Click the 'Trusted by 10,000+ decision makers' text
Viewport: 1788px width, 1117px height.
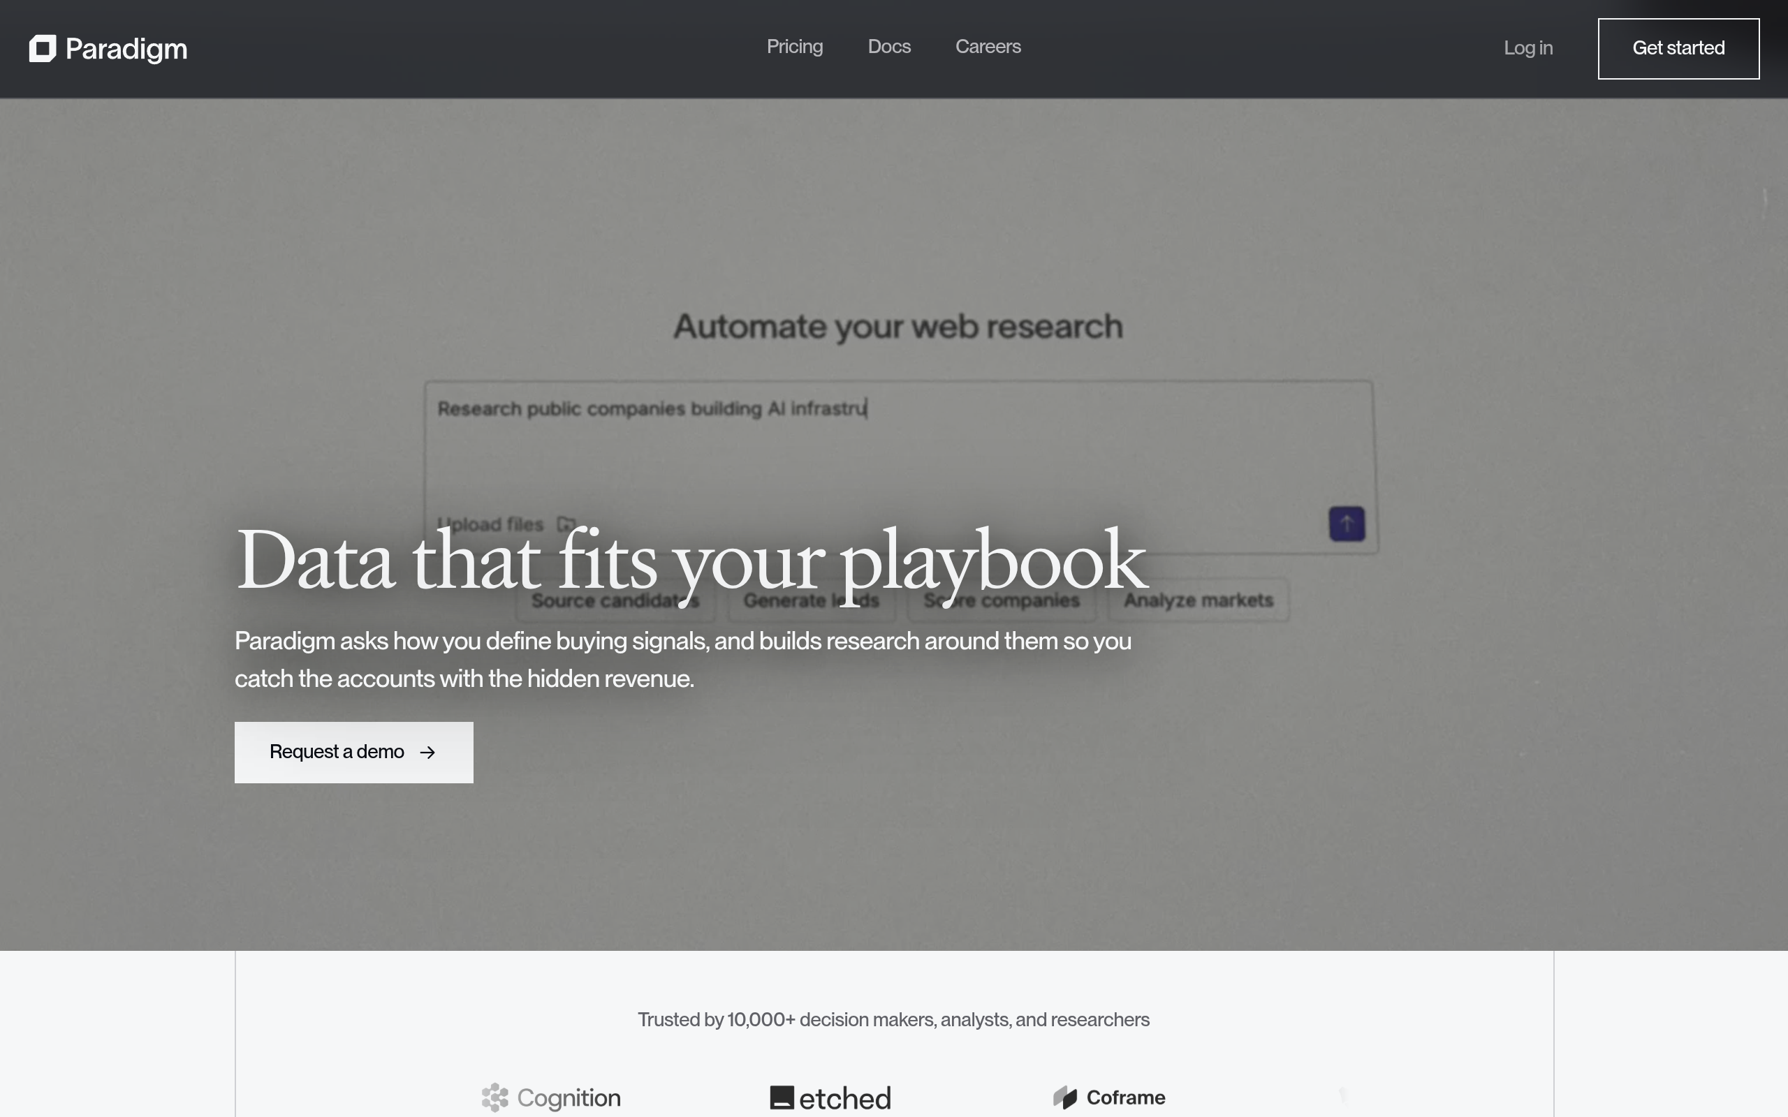tap(893, 1019)
